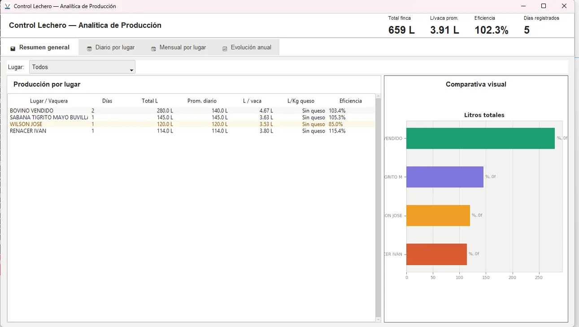Viewport: 579px width, 327px height.
Task: Select the Mensual por lugar tab
Action: [x=178, y=47]
